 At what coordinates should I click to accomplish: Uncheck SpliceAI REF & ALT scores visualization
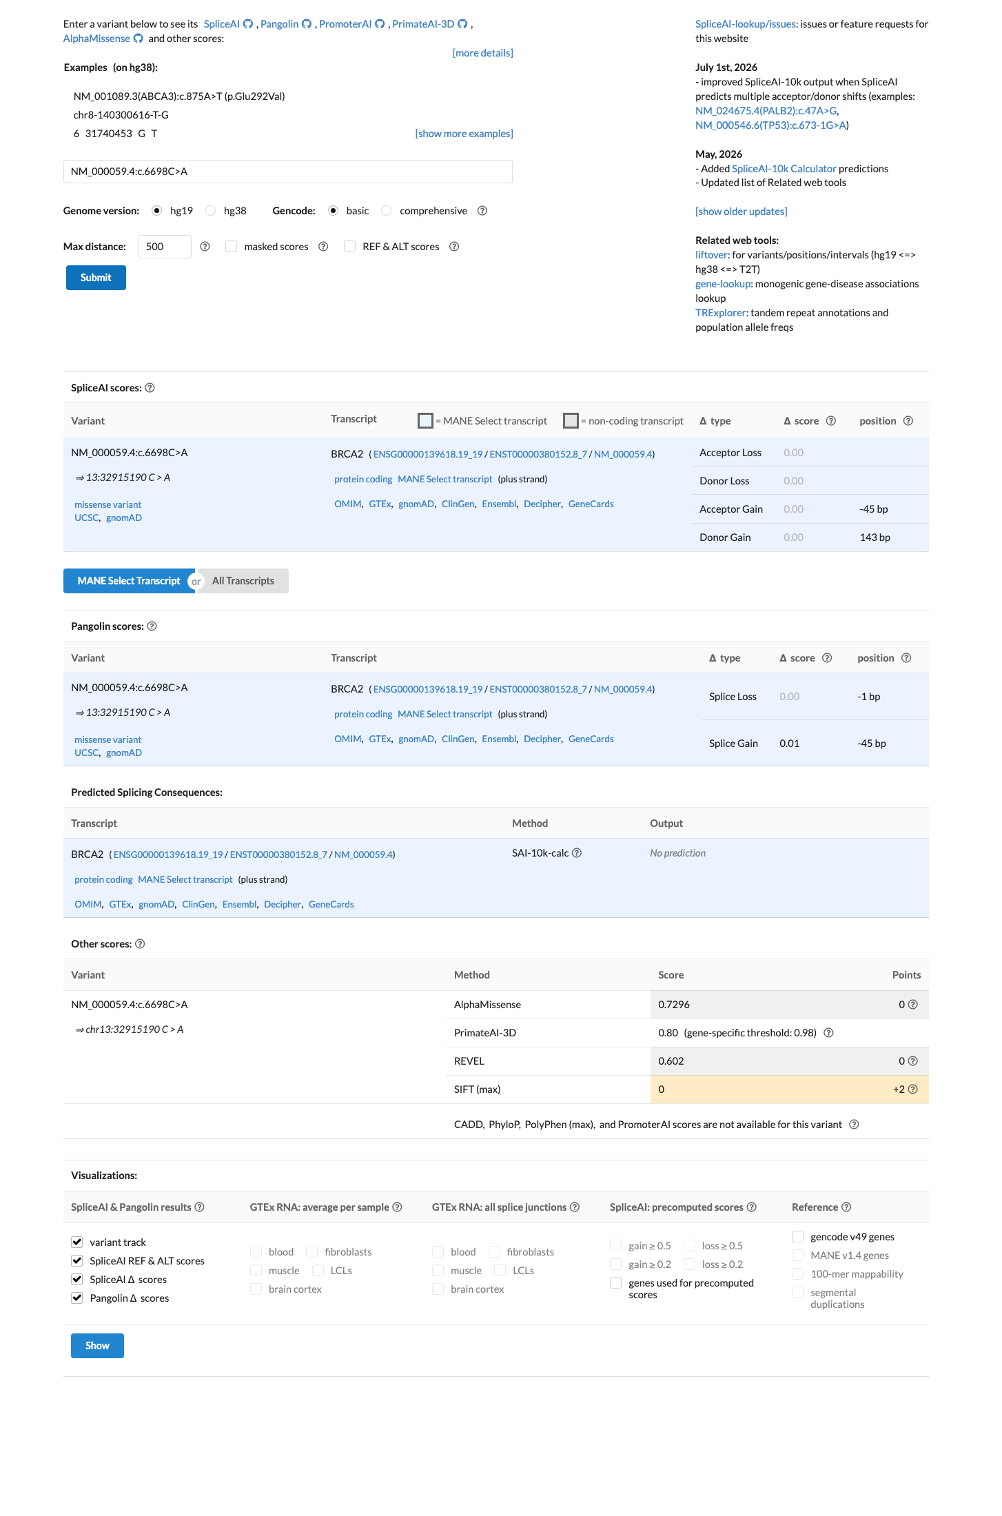[x=77, y=1261]
